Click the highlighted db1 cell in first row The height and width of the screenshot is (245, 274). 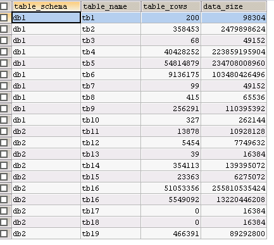tap(46, 18)
